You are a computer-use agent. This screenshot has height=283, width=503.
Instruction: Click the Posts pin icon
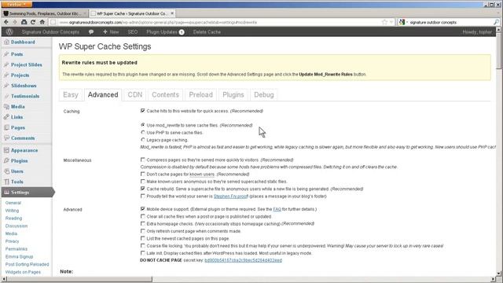[6, 54]
